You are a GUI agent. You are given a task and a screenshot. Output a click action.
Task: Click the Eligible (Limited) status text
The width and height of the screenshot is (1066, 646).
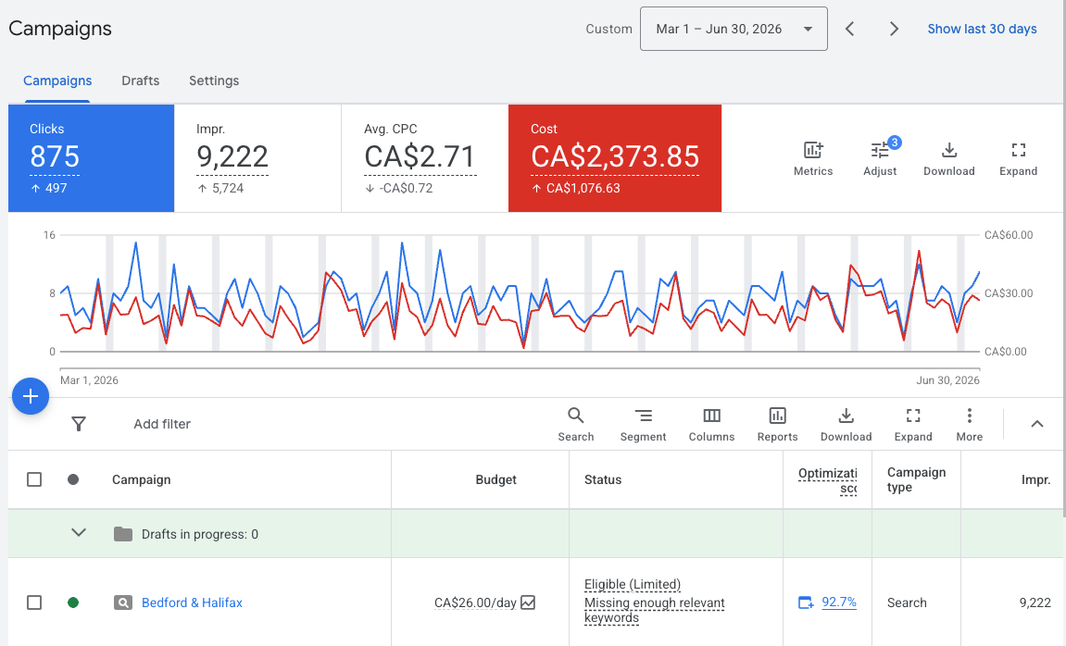[633, 584]
